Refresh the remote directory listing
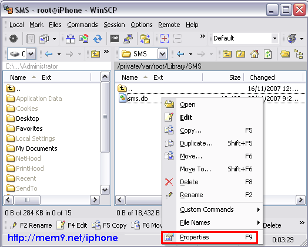 (268, 54)
